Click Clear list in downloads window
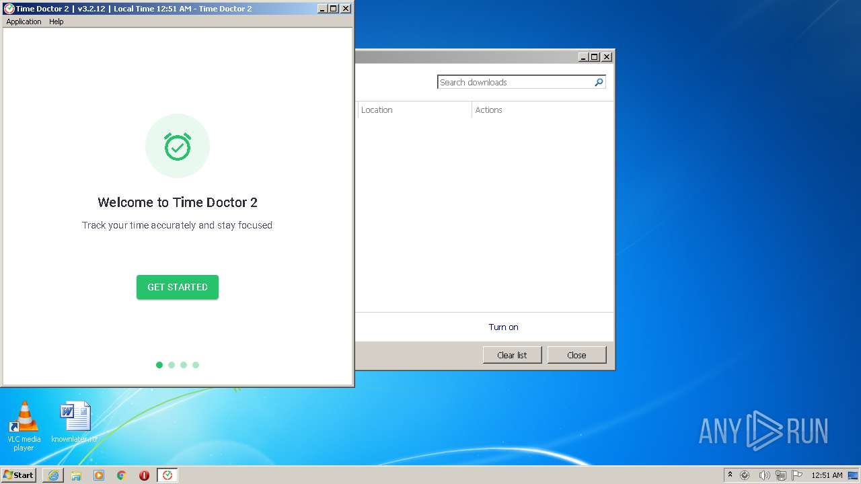 pyautogui.click(x=512, y=355)
